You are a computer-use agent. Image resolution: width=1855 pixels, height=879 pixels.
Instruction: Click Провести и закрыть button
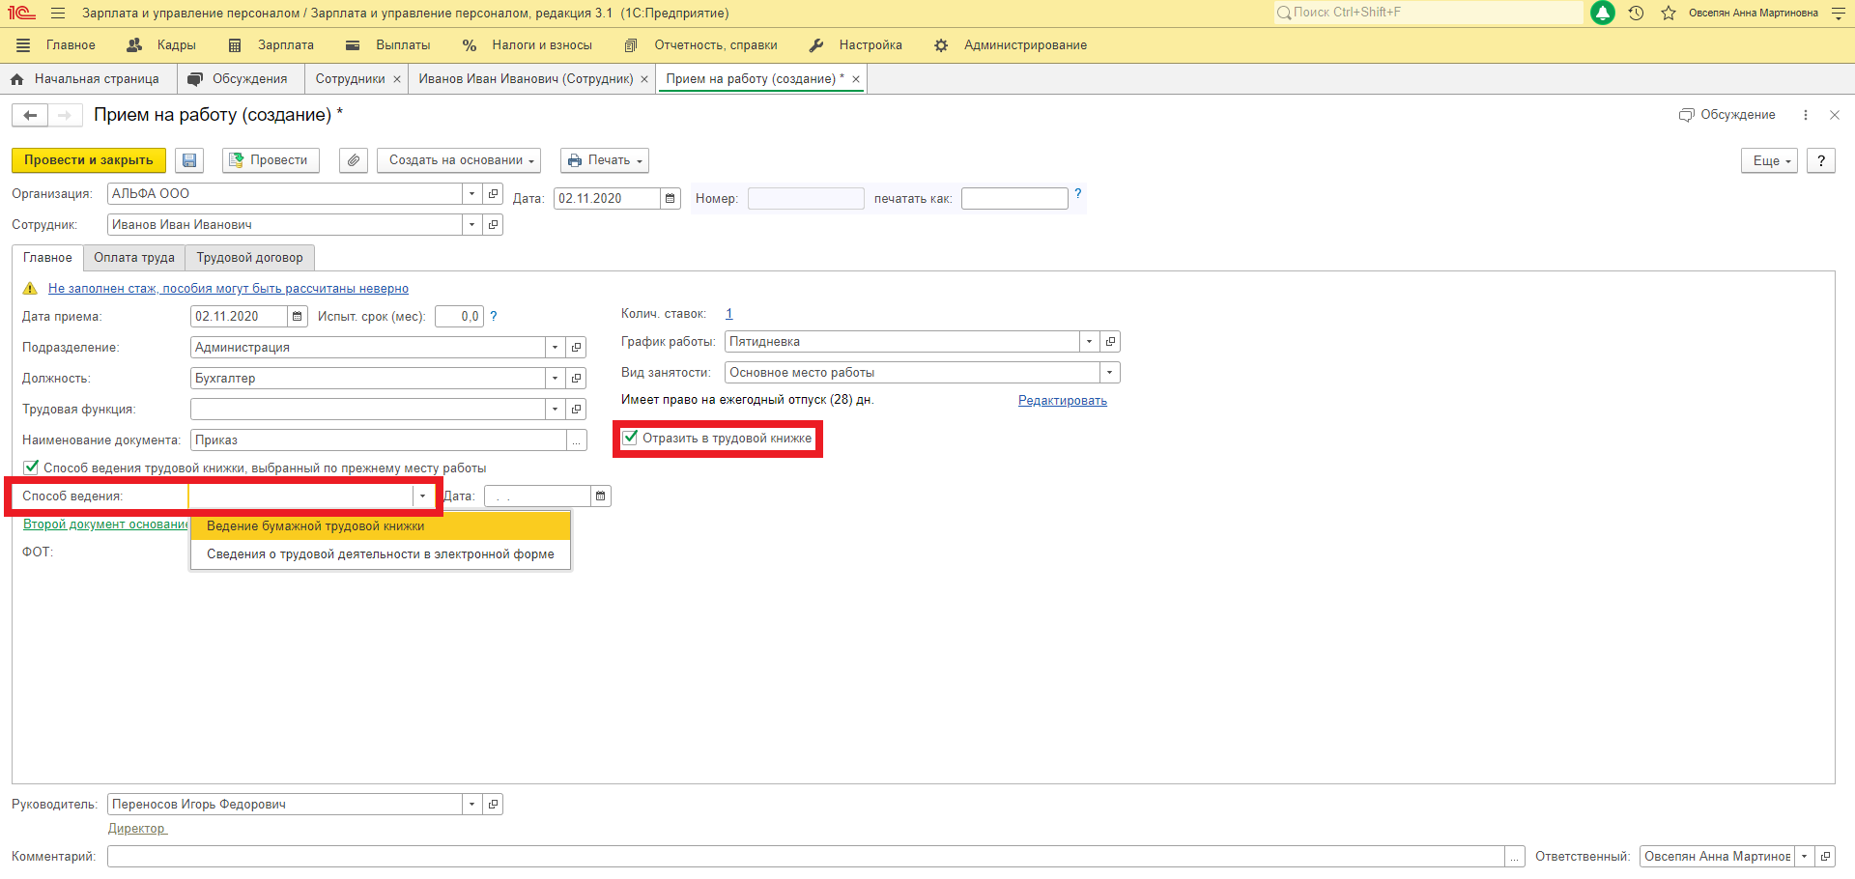(x=89, y=160)
